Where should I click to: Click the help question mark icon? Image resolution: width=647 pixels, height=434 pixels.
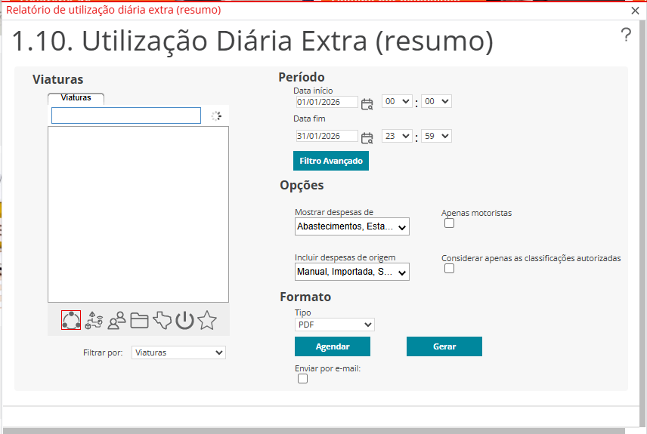(626, 35)
